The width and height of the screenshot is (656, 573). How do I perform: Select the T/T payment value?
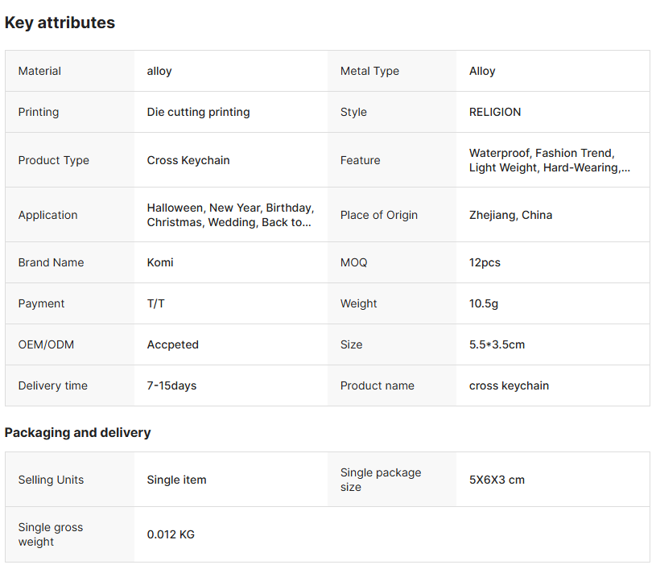(156, 303)
